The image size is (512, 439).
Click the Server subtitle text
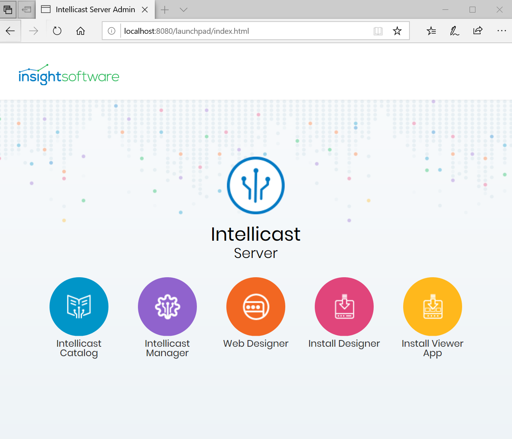256,253
